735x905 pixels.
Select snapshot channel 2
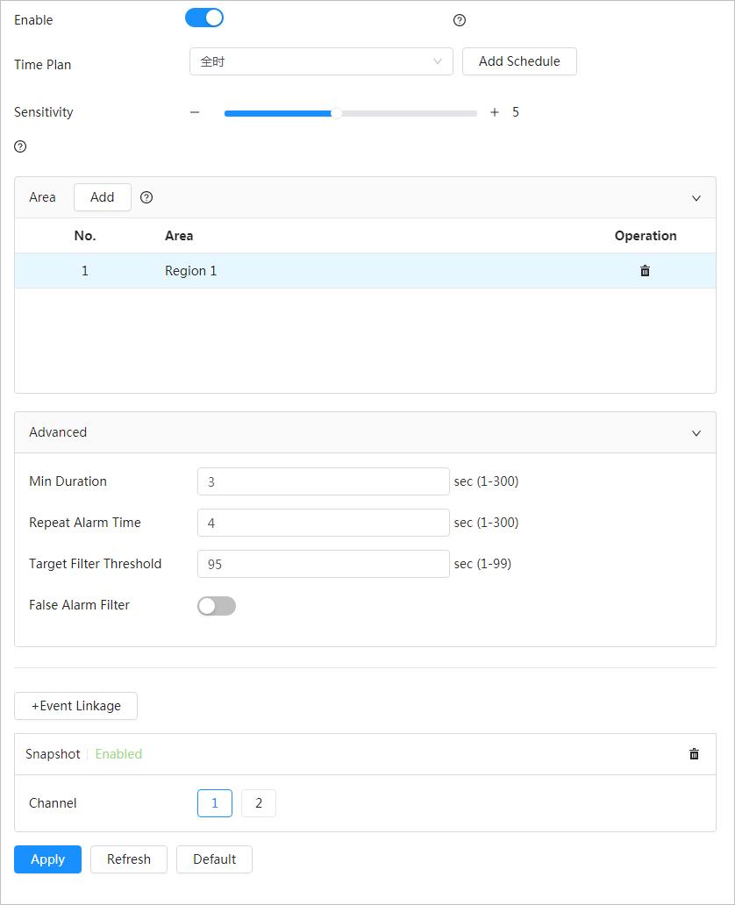click(x=258, y=803)
